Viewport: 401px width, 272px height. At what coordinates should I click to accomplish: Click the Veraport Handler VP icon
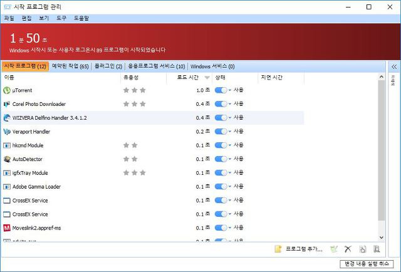7,132
